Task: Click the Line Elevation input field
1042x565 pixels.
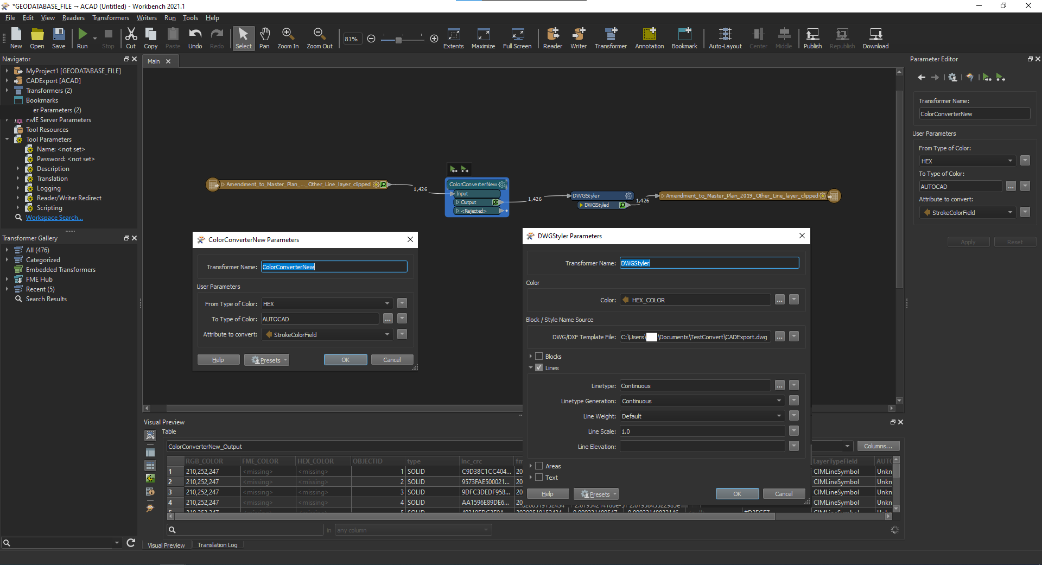Action: click(702, 447)
